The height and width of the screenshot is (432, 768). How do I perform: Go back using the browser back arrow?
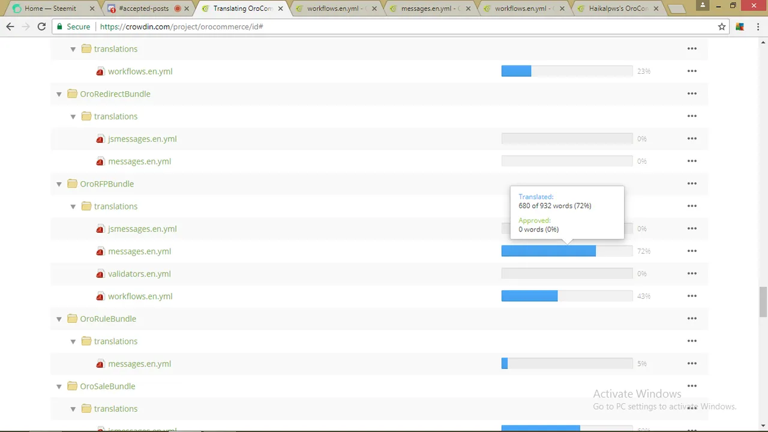10,27
